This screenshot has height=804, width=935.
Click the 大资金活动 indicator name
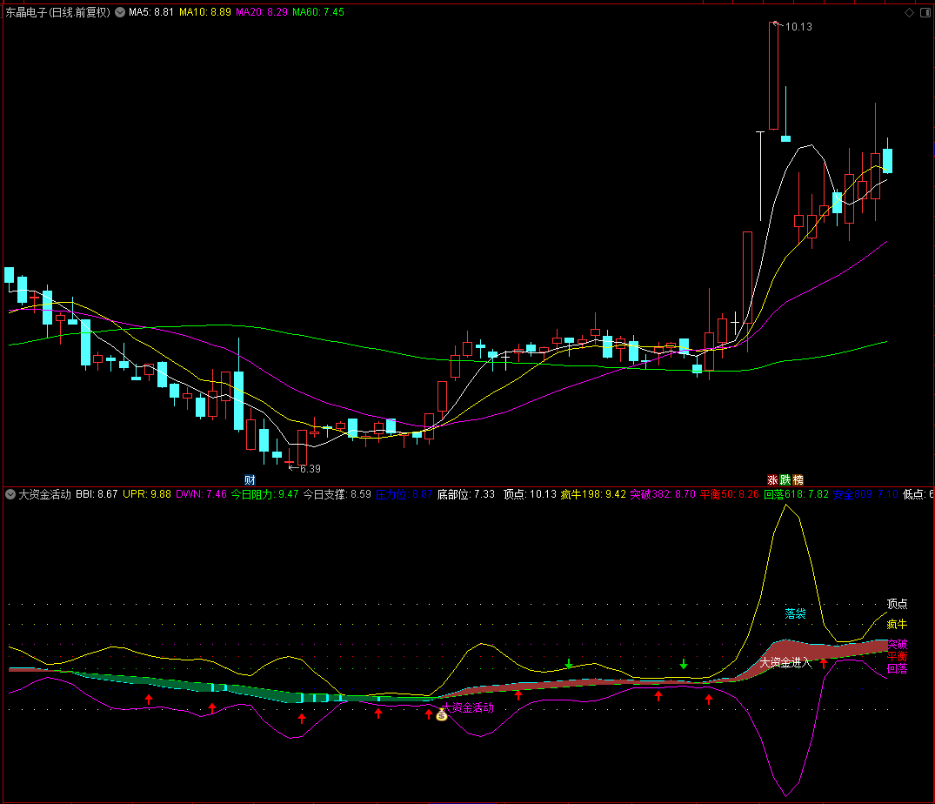click(44, 494)
